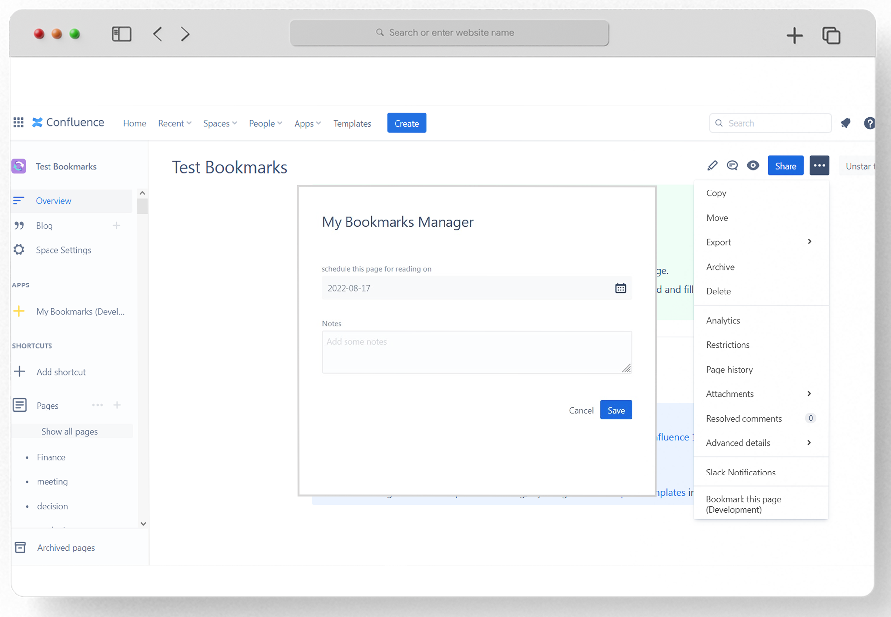The image size is (891, 617).
Task: Click the Test Bookmarks space avatar
Action: (x=19, y=166)
